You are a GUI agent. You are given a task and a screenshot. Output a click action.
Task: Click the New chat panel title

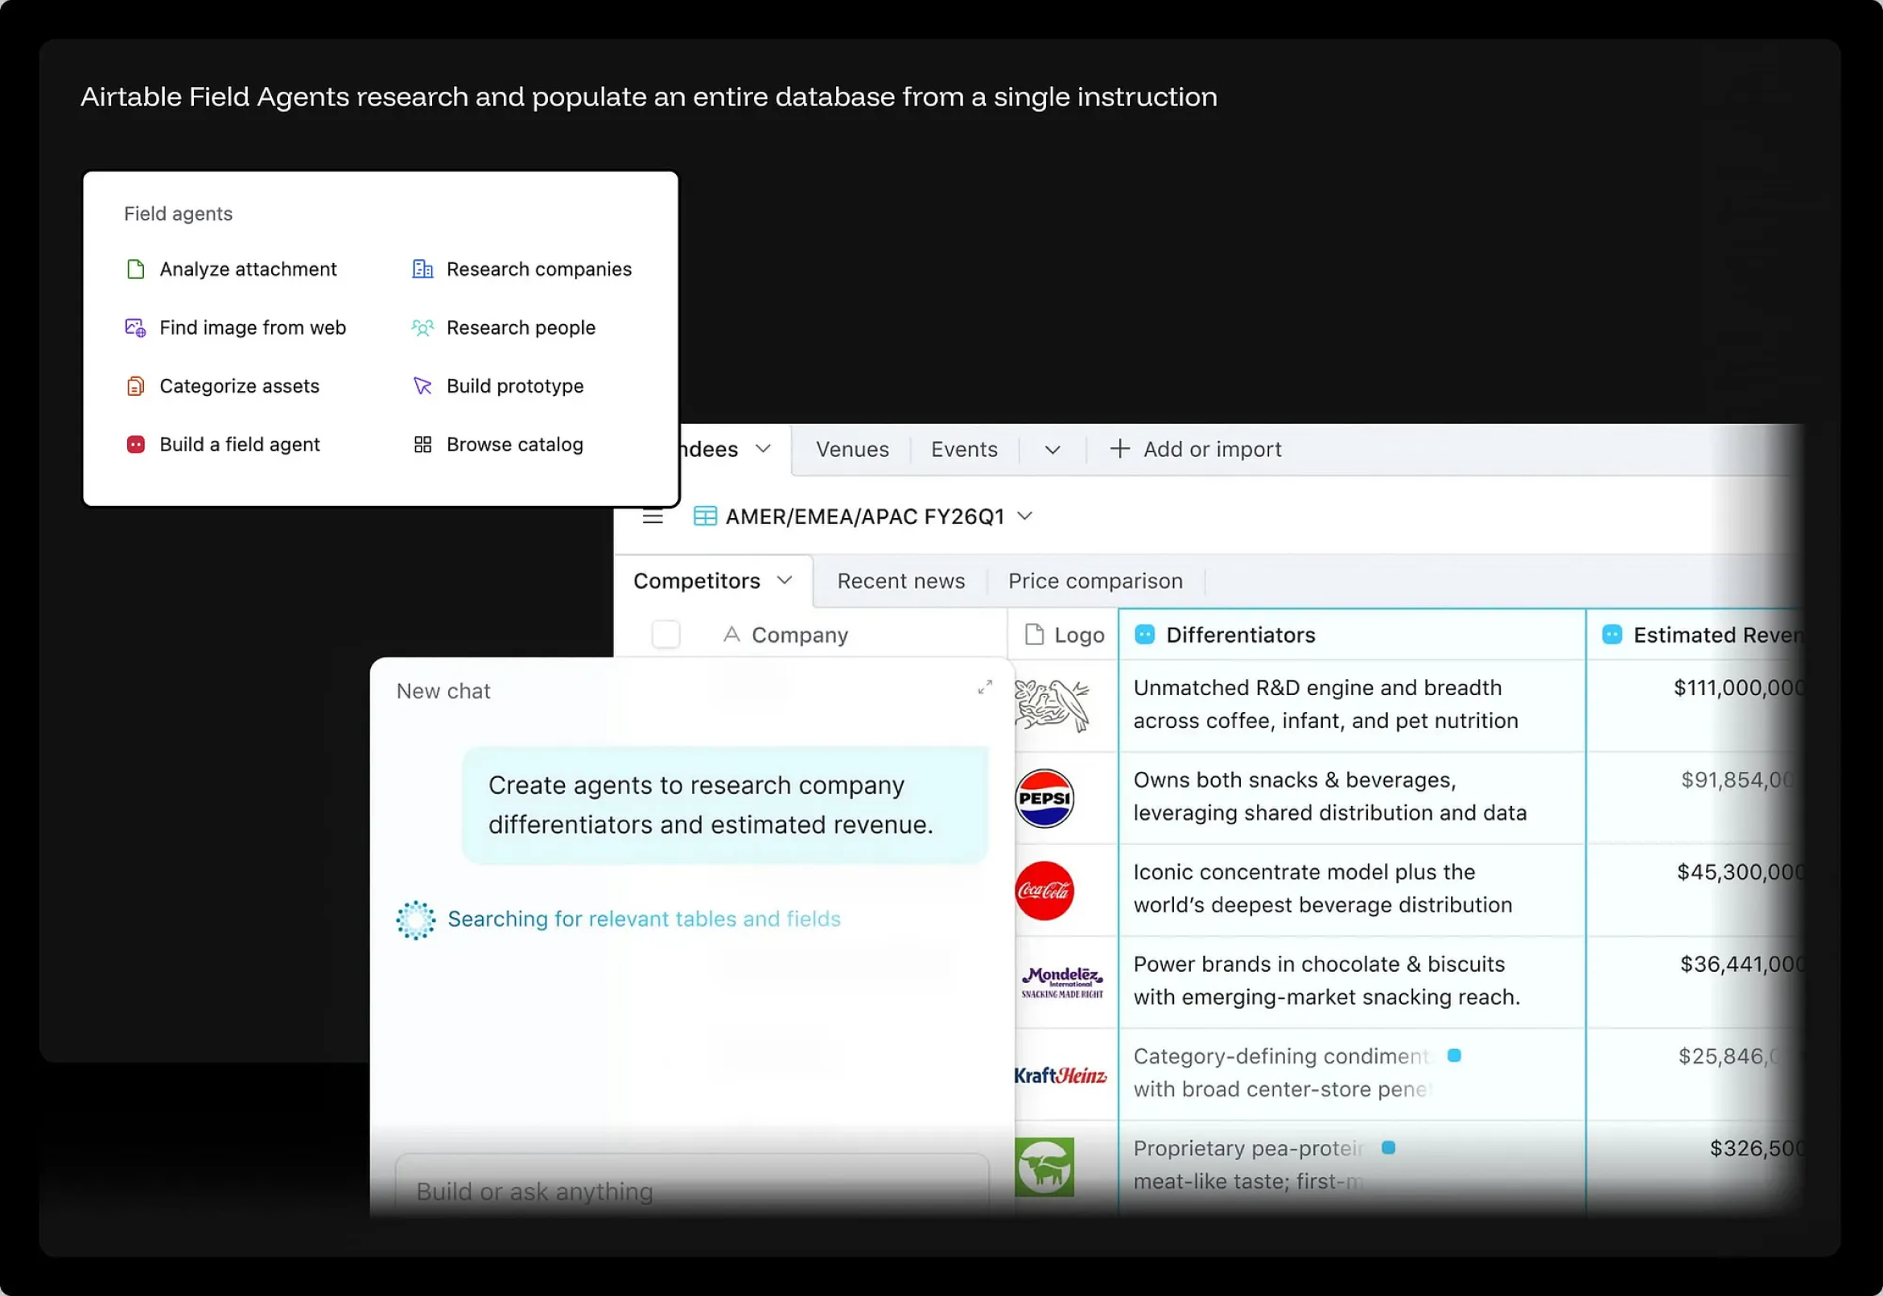[443, 691]
